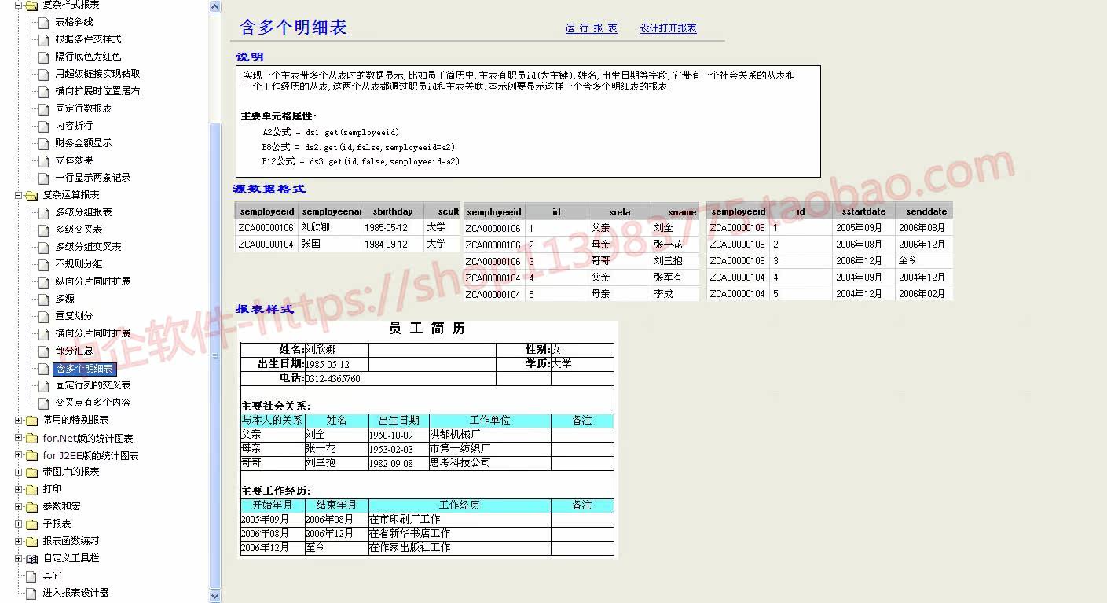Click the sbirthday column header
The image size is (1107, 603).
pyautogui.click(x=393, y=211)
